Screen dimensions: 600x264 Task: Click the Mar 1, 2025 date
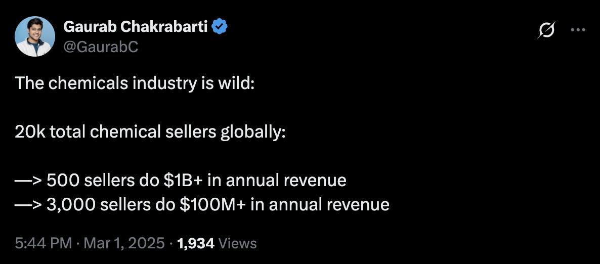point(124,243)
